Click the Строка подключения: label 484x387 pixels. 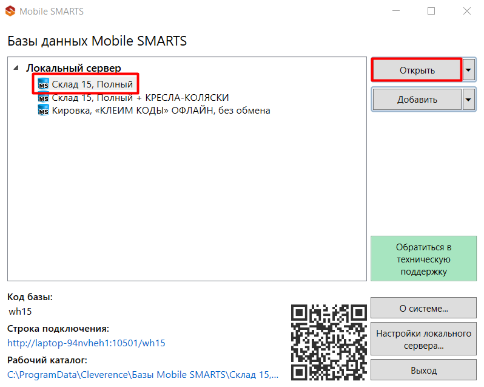coord(58,329)
